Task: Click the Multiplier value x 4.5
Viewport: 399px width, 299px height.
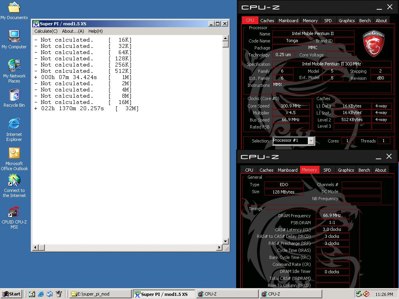Action: pyautogui.click(x=291, y=113)
